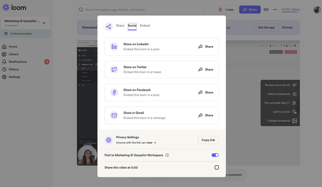Click the History clock icon
The width and height of the screenshot is (322, 187).
pyautogui.click(x=4, y=70)
